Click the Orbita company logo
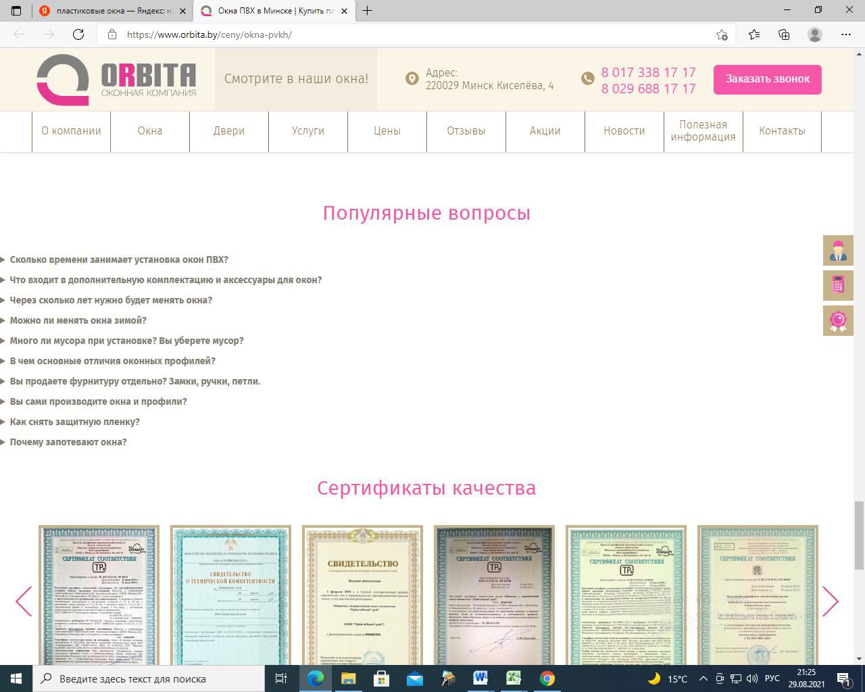The width and height of the screenshot is (865, 692). click(x=116, y=80)
